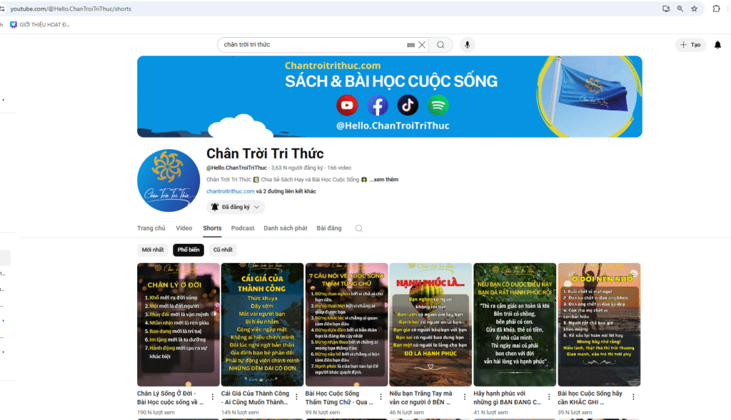731x420 pixels.
Task: Open more options for Nếu bạn Trắng Tay
Action: [465, 396]
